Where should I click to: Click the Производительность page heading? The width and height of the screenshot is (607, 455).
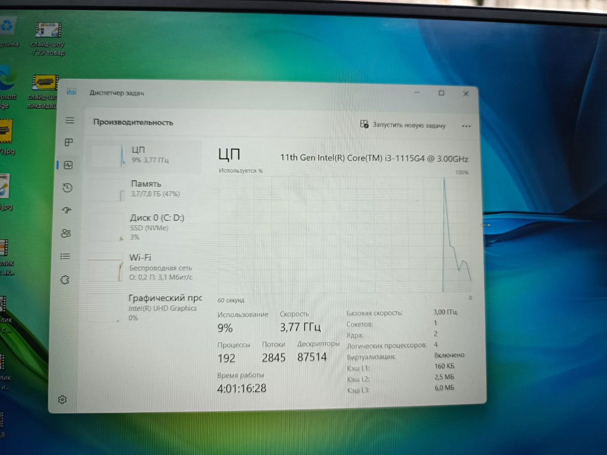[133, 122]
